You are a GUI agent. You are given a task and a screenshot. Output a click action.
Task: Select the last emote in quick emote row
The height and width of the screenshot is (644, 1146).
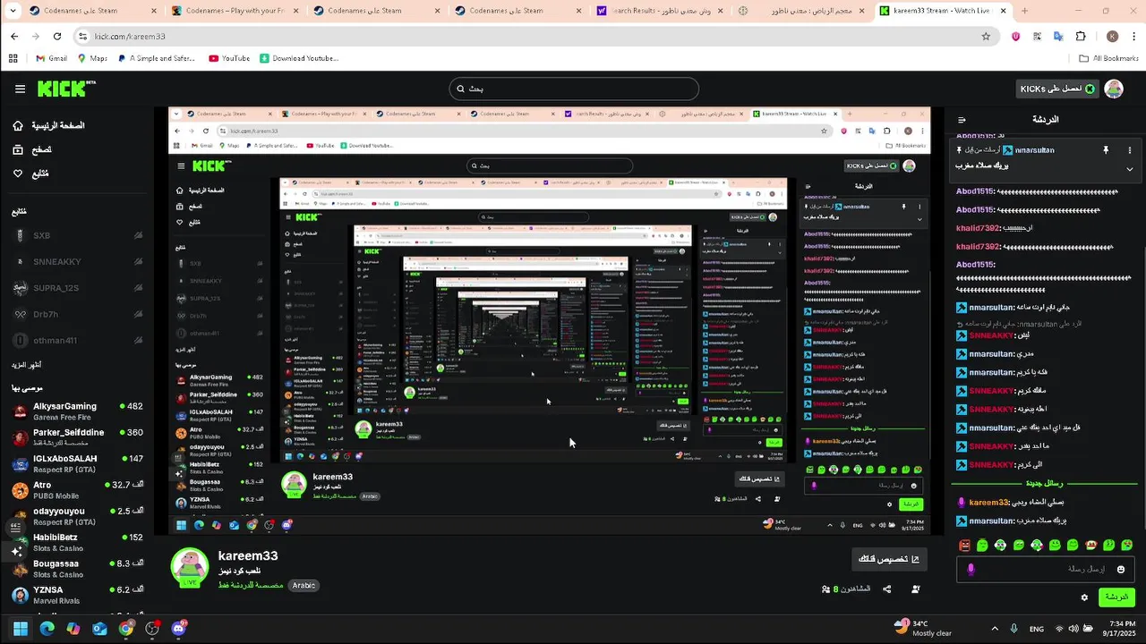pos(1126,545)
